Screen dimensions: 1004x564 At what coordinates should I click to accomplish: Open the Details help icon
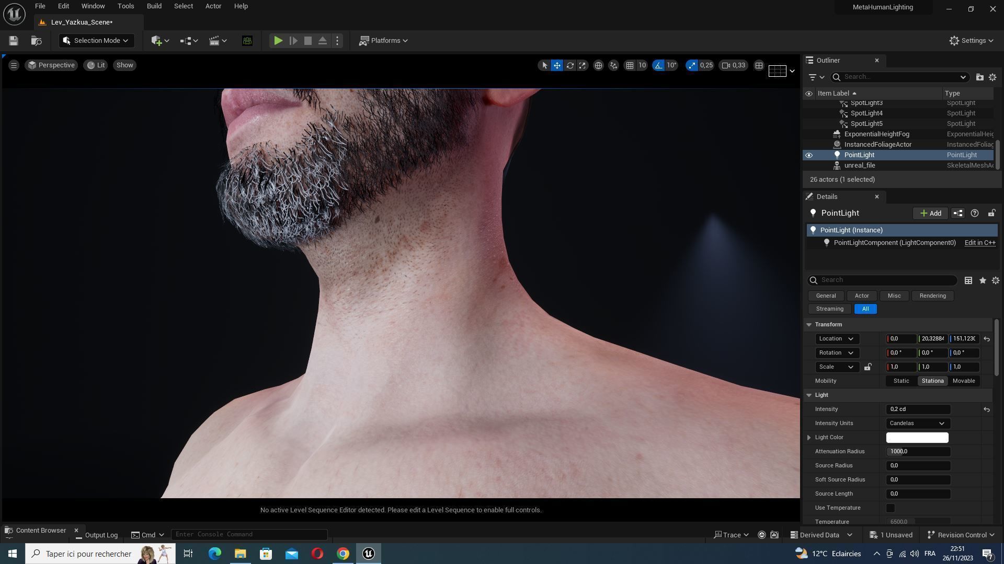click(x=974, y=213)
